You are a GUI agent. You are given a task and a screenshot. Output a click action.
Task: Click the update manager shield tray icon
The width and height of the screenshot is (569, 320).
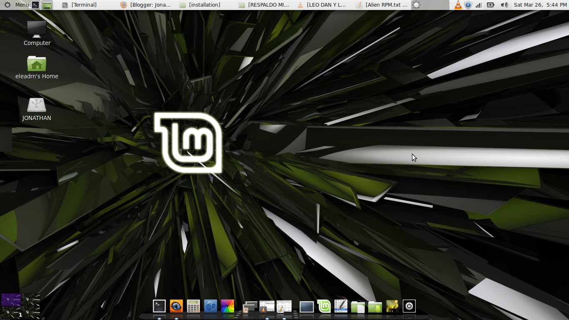click(x=468, y=5)
